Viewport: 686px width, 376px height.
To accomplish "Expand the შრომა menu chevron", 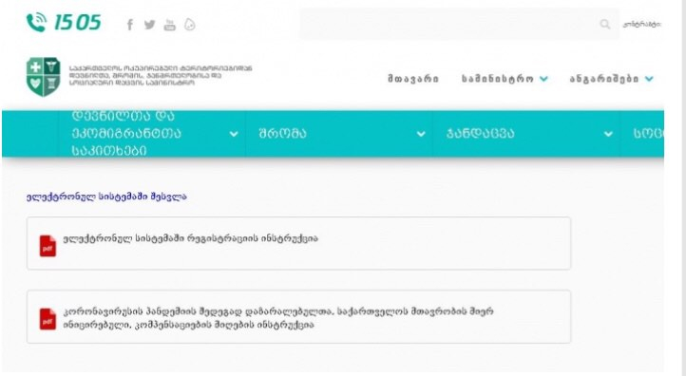I will tap(421, 134).
